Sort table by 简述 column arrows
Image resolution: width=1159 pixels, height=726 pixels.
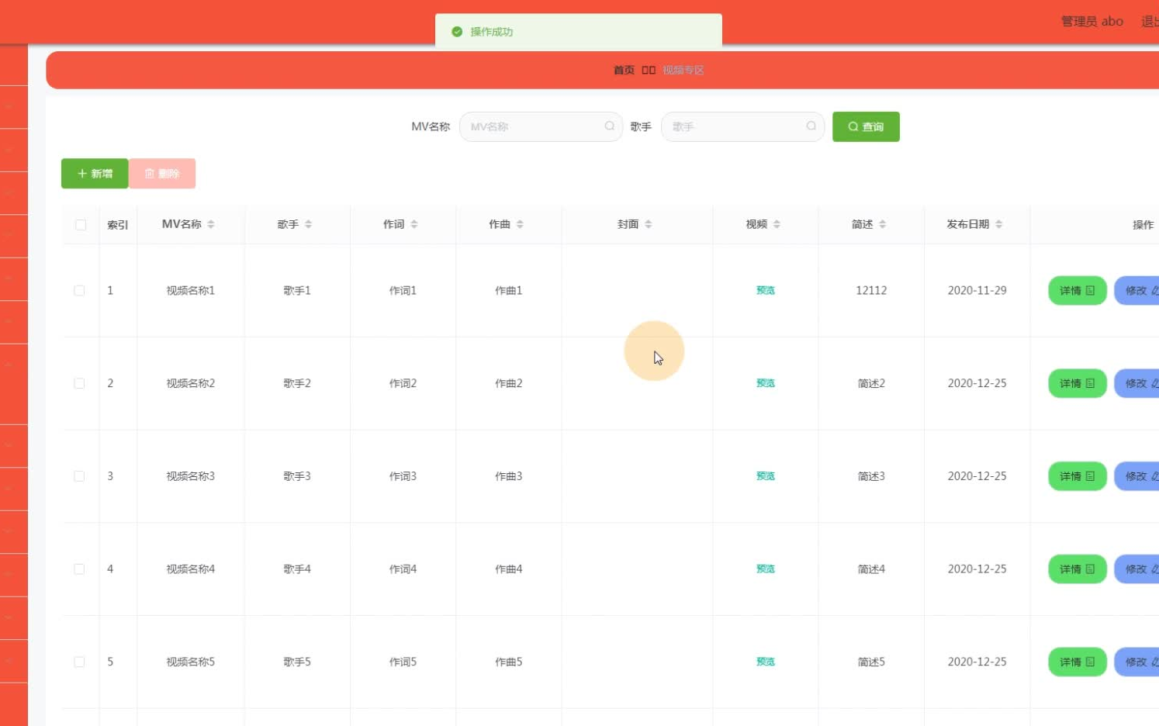click(x=883, y=224)
